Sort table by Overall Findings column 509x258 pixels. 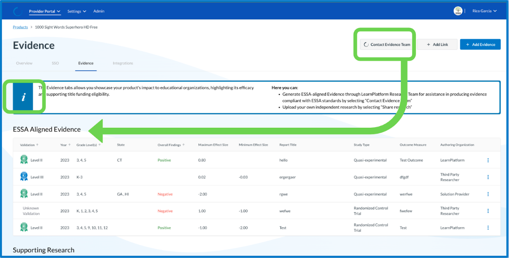171,145
